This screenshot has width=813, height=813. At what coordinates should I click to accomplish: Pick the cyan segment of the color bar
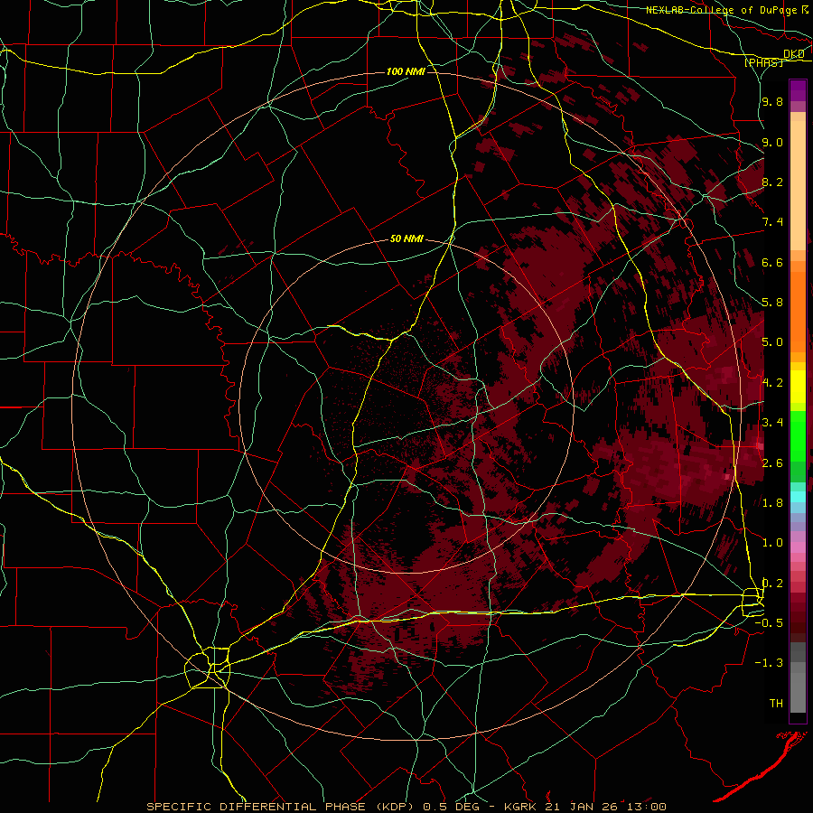(x=798, y=496)
